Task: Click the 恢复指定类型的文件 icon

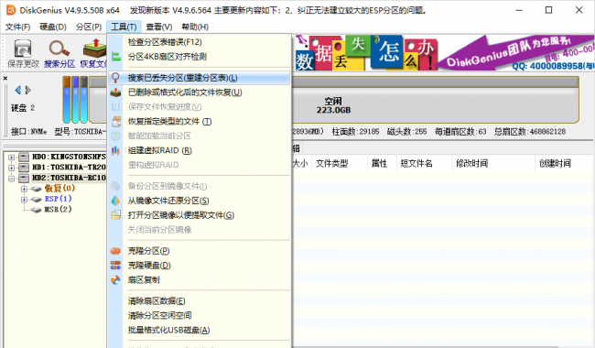Action: click(x=115, y=122)
